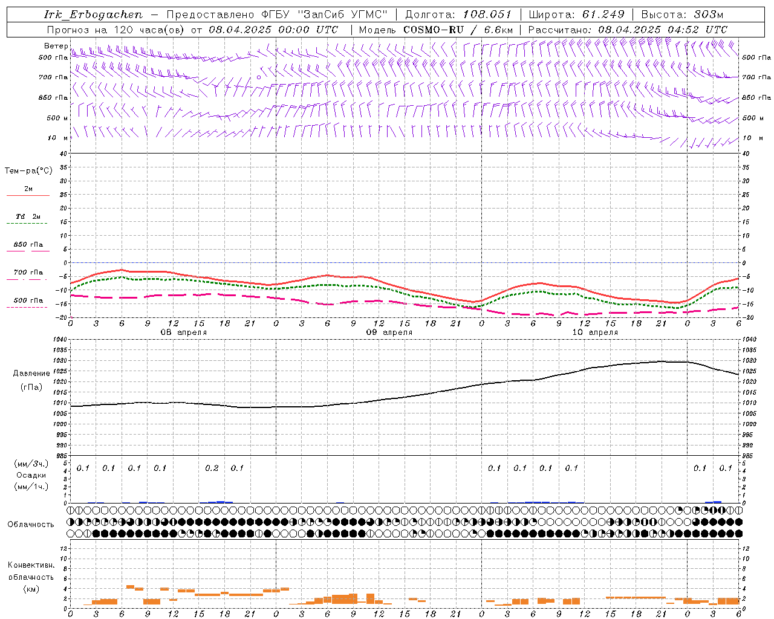This screenshot has height=619, width=774.
Task: Click the date label 08 апреля
Action: tap(183, 332)
